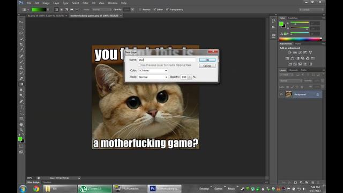This screenshot has height=193, width=343.
Task: Toggle the Dither checkbox
Action: tap(155, 10)
